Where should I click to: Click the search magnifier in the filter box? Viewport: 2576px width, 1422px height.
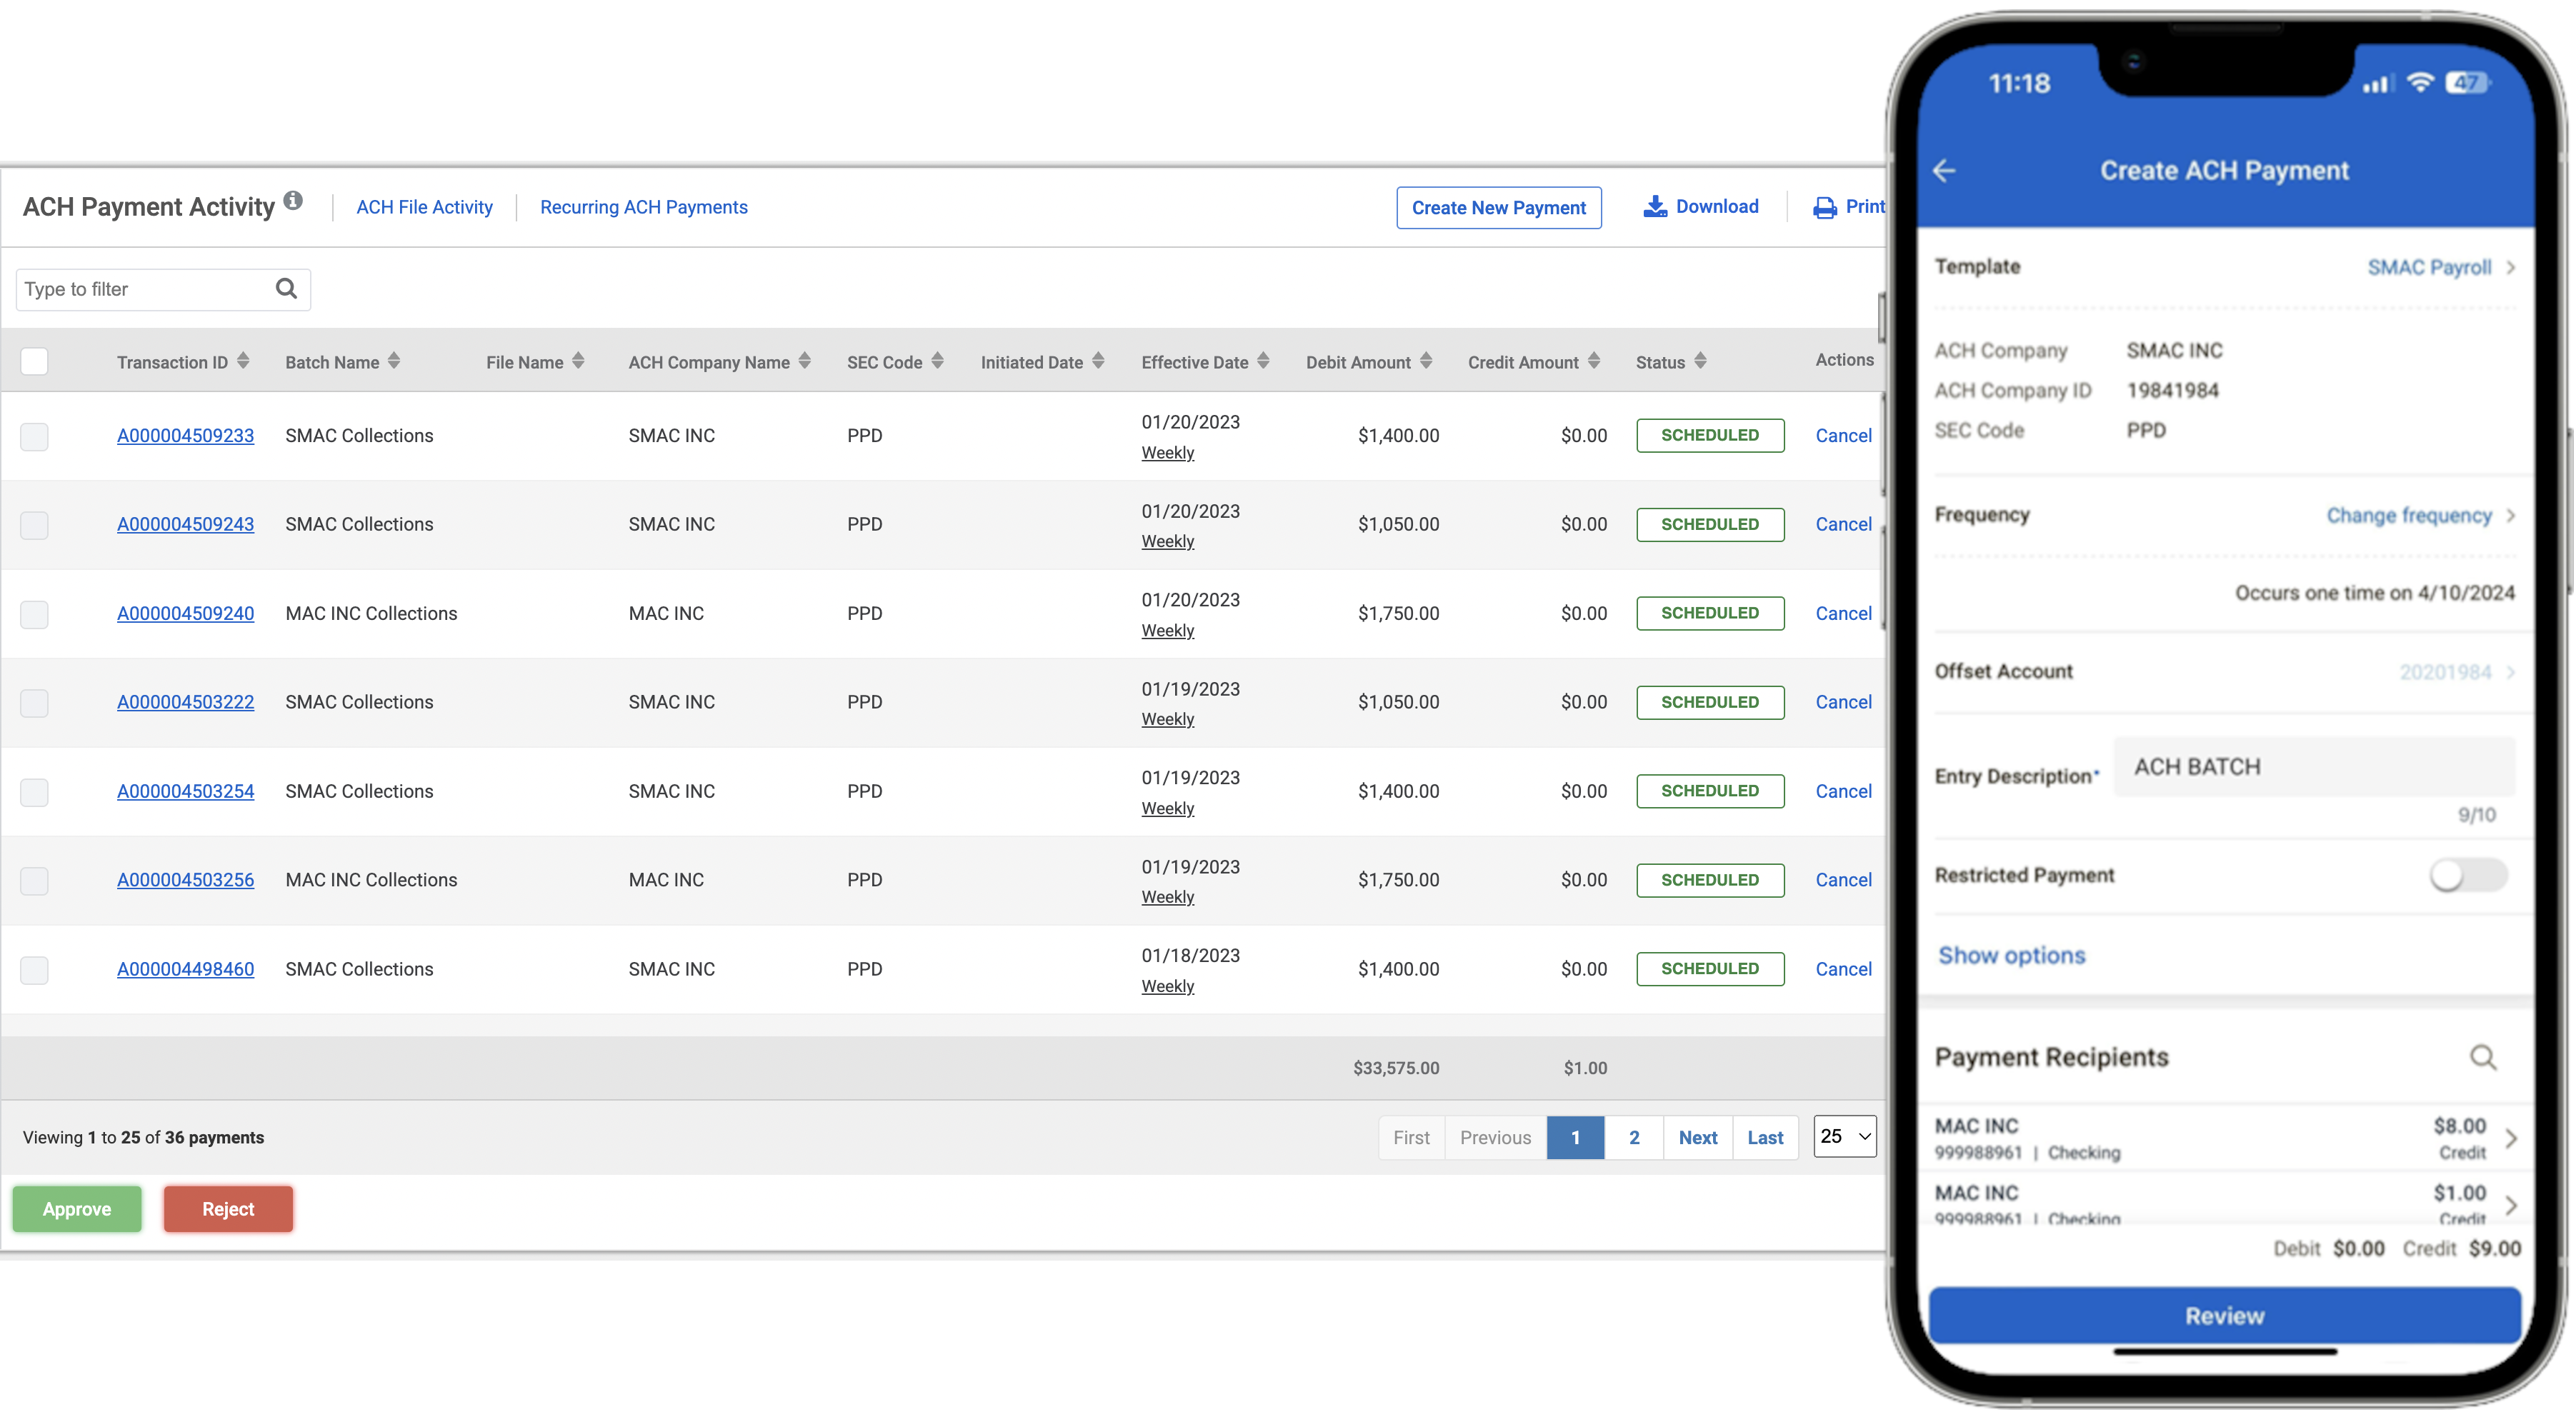pyautogui.click(x=286, y=288)
